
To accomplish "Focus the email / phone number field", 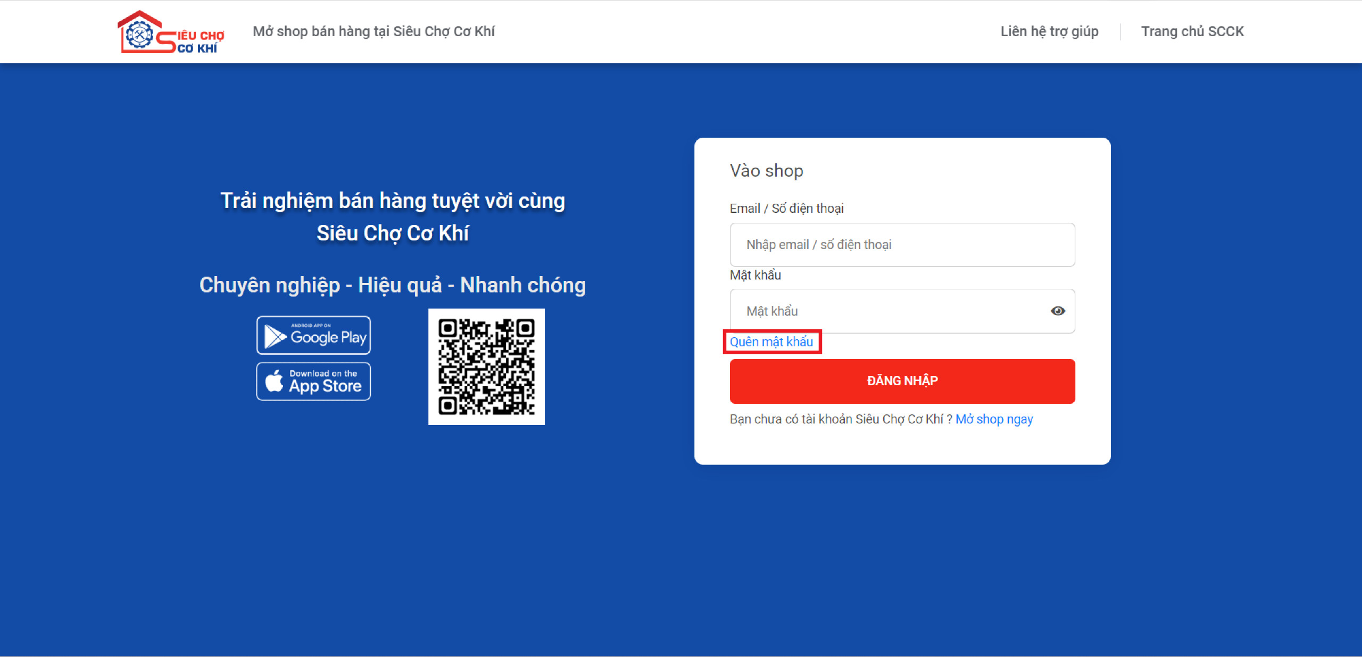I will tap(902, 245).
